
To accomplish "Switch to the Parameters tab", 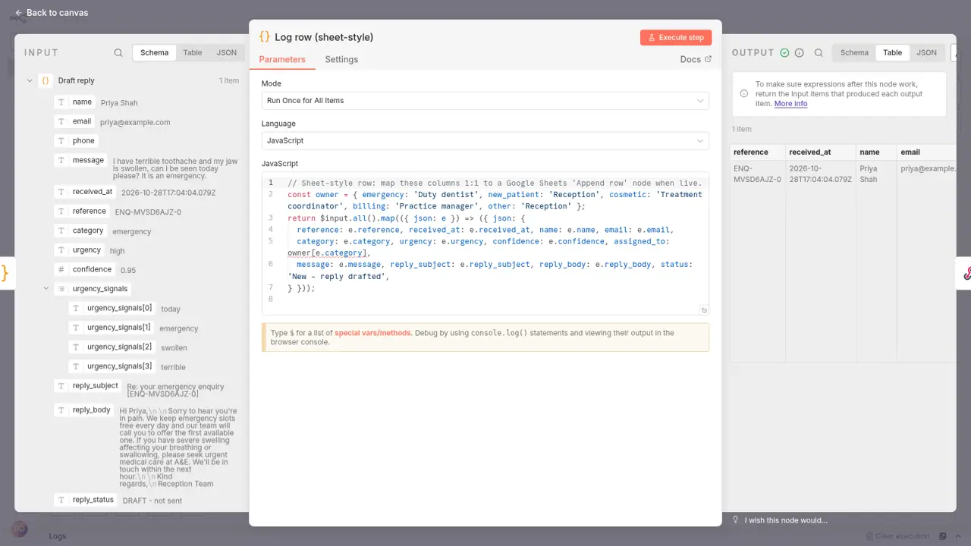I will (x=282, y=59).
